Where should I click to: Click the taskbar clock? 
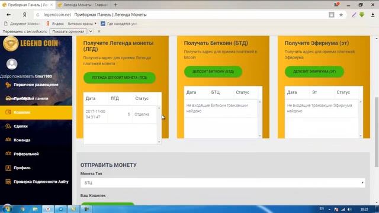tap(364, 209)
